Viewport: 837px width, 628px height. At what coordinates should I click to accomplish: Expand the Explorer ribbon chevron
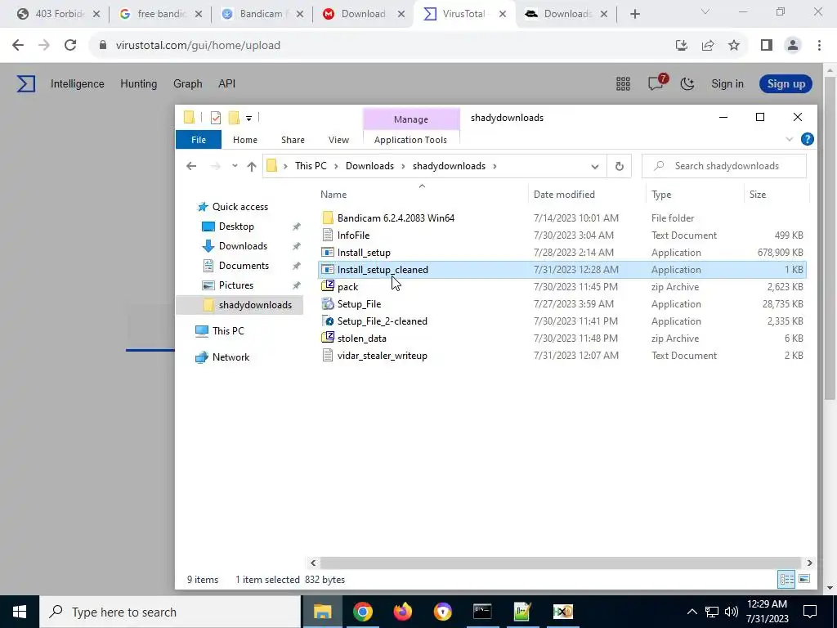790,139
